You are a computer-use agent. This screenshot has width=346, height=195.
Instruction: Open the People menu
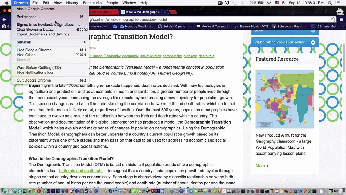(112, 3)
